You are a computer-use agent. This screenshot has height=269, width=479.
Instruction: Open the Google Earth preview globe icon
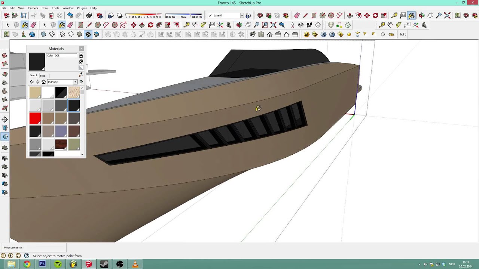coord(32,34)
